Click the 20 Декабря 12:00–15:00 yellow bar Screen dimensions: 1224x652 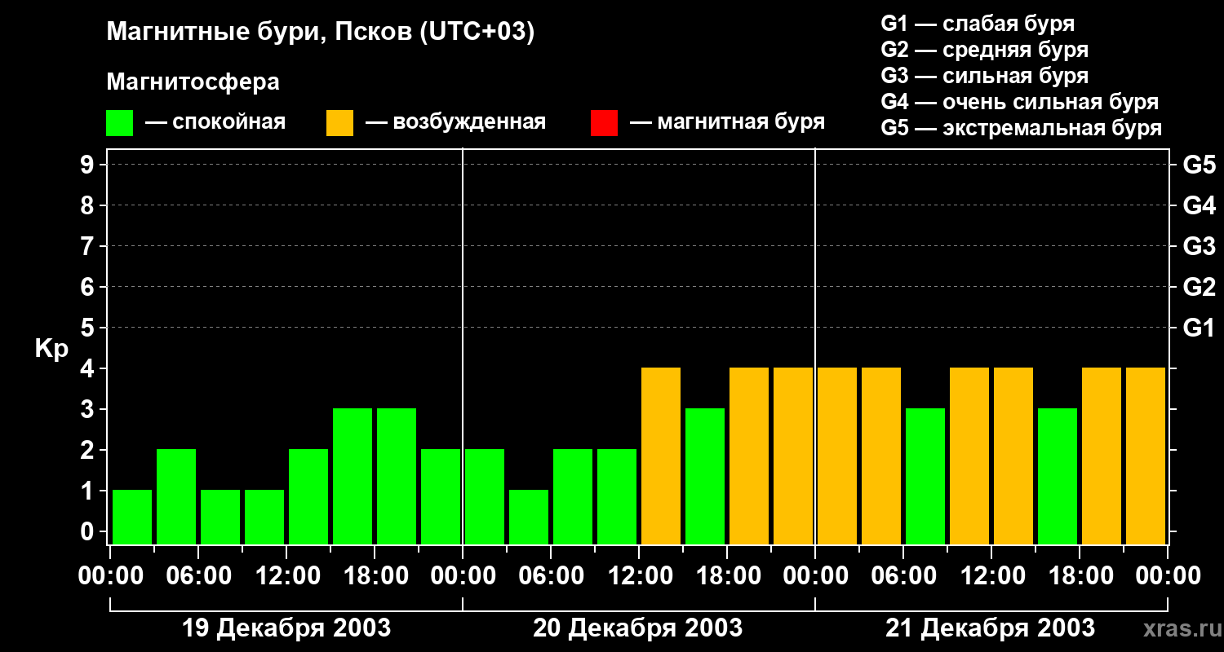[x=661, y=456]
